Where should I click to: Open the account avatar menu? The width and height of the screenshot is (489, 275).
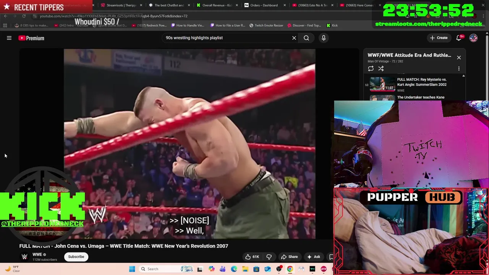(x=473, y=38)
